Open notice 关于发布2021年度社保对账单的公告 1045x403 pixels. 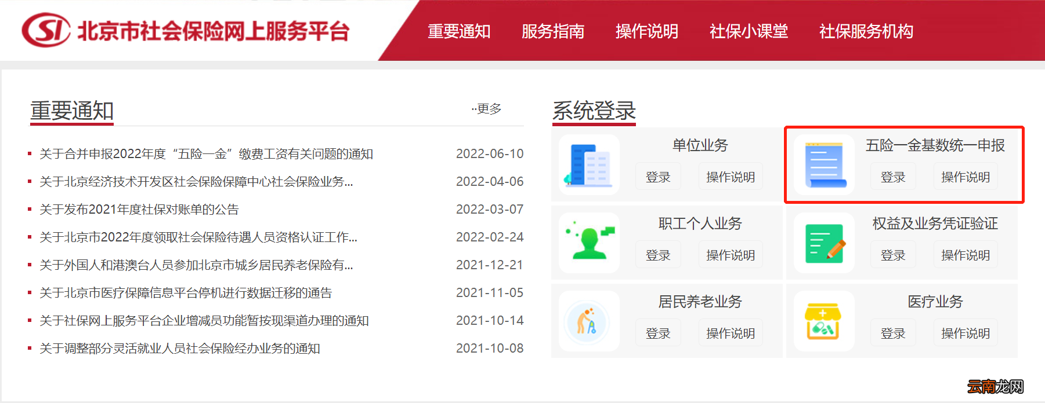(139, 210)
